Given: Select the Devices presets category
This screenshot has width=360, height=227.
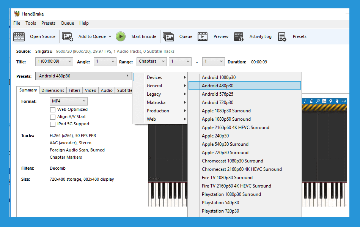Looking at the screenshot, I should (160, 77).
